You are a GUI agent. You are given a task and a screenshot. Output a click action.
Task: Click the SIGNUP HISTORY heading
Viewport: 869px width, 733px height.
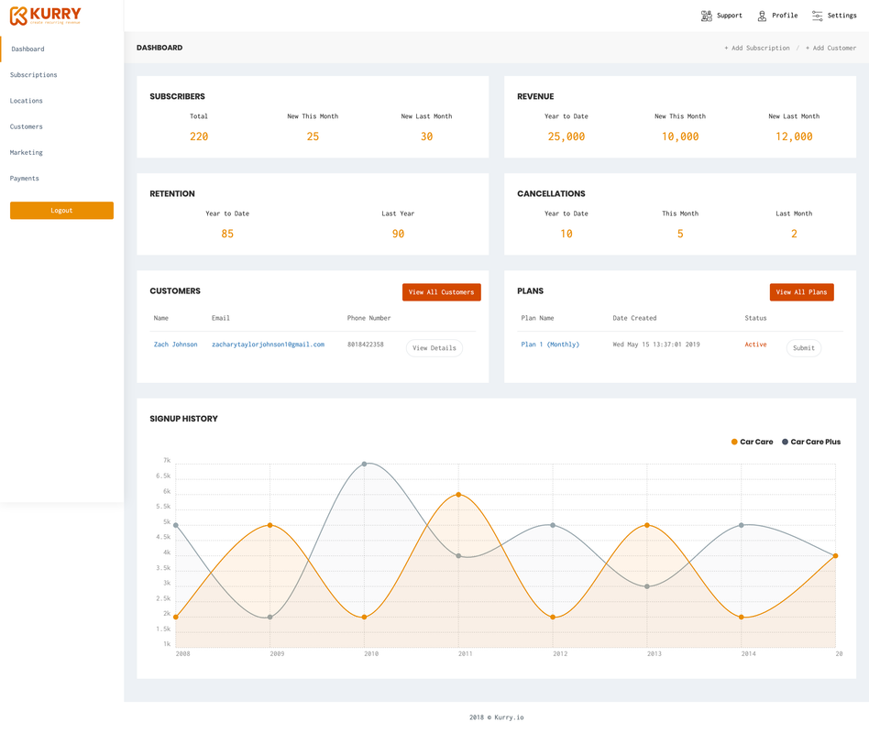pos(183,419)
